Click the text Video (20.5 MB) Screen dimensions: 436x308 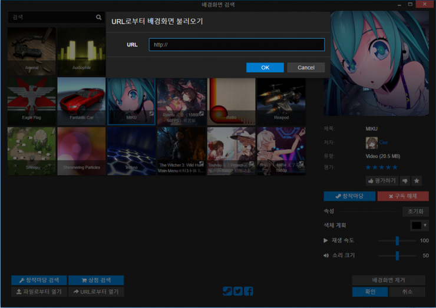[383, 156]
